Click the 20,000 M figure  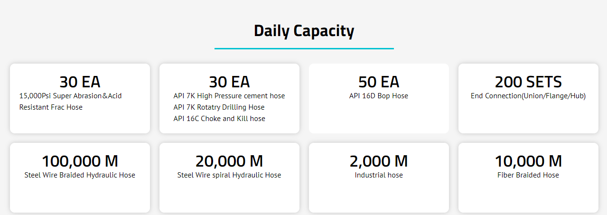click(229, 161)
